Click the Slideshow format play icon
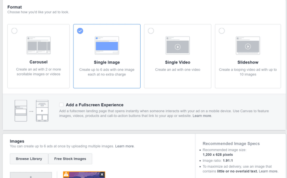The height and width of the screenshot is (178, 287). (x=248, y=46)
